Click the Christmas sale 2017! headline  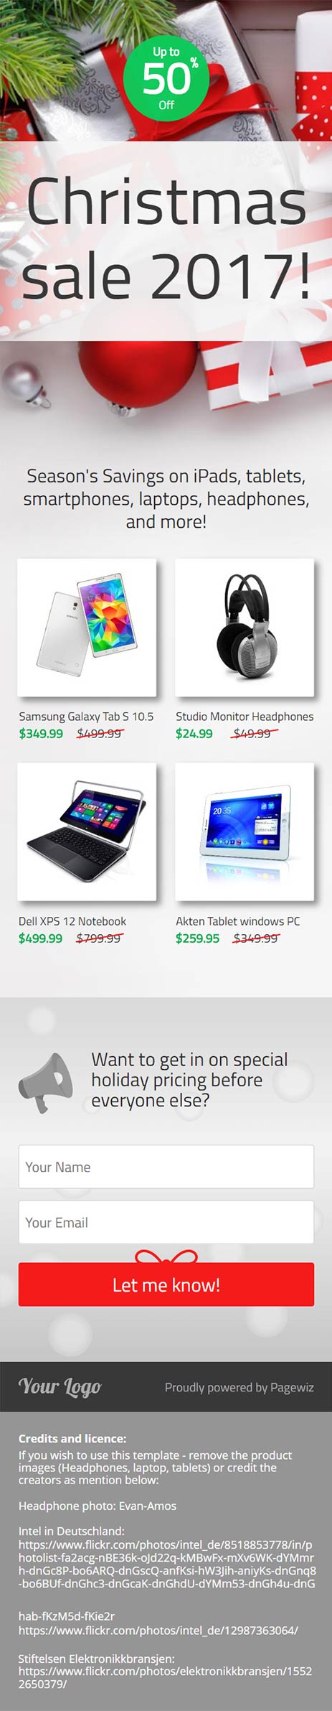click(166, 240)
